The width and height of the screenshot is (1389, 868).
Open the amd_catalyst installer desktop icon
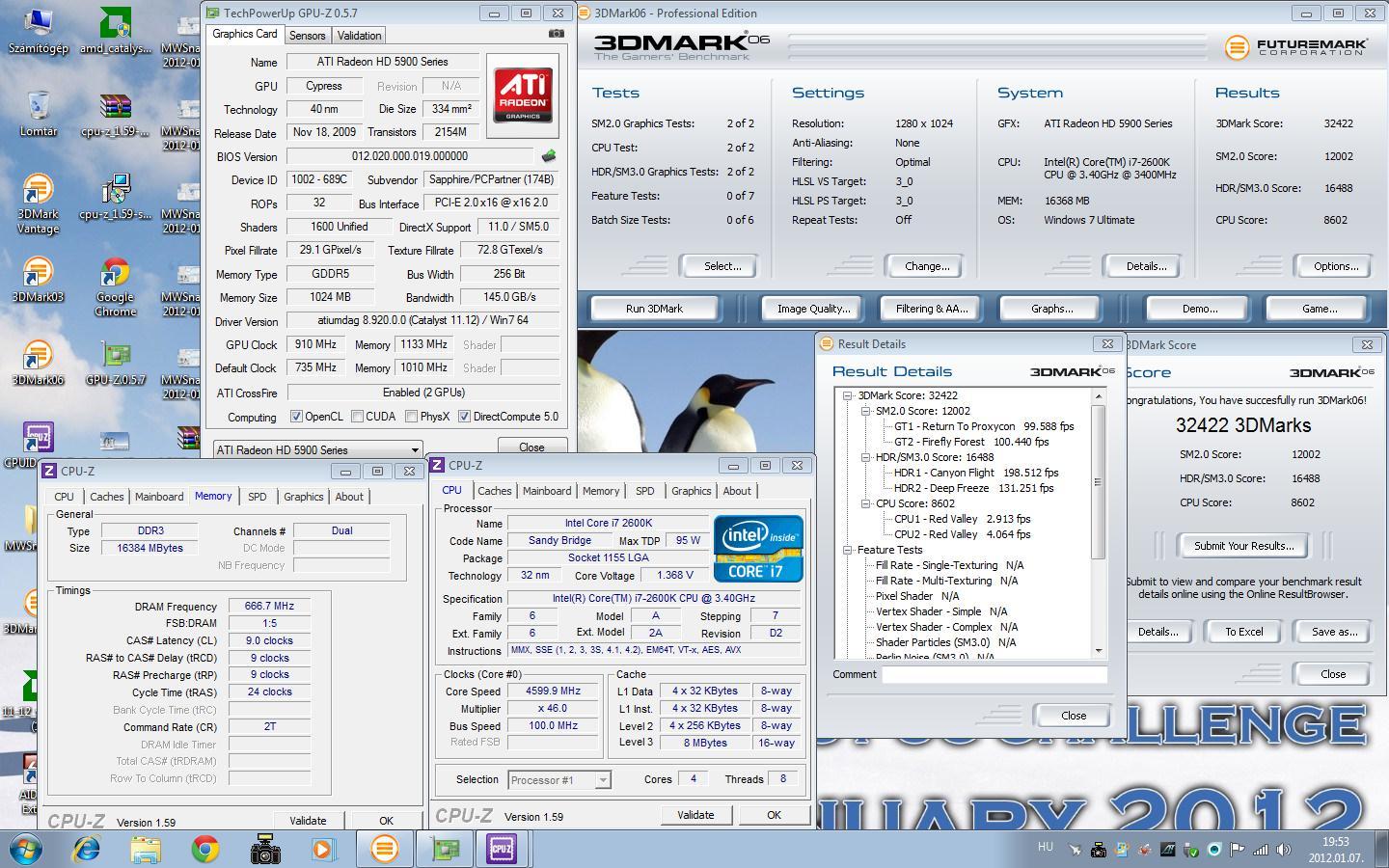[116, 31]
